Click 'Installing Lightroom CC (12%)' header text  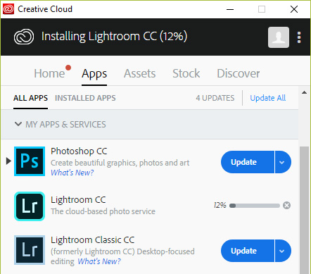[x=114, y=37]
